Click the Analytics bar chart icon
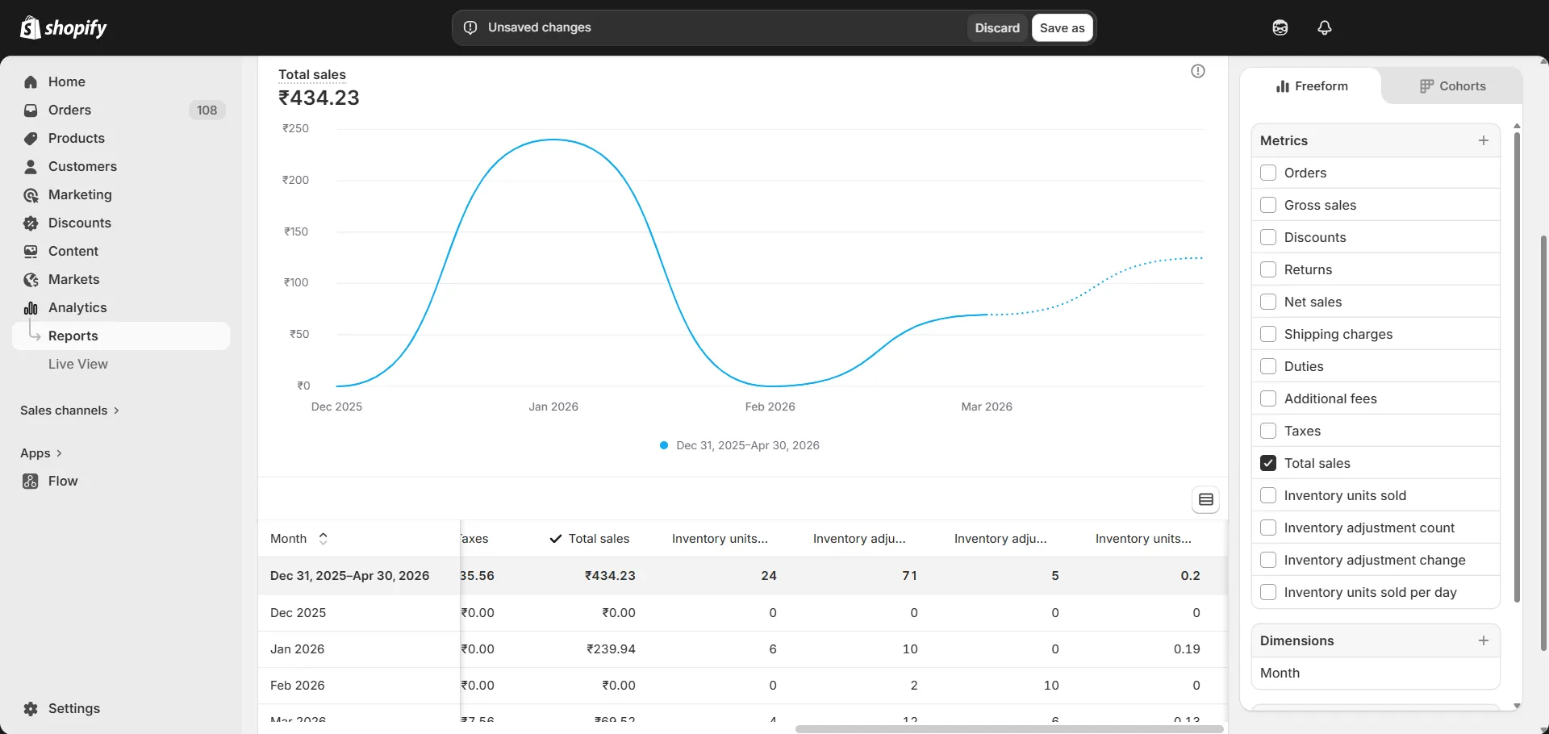Viewport: 1549px width, 734px height. [x=31, y=307]
